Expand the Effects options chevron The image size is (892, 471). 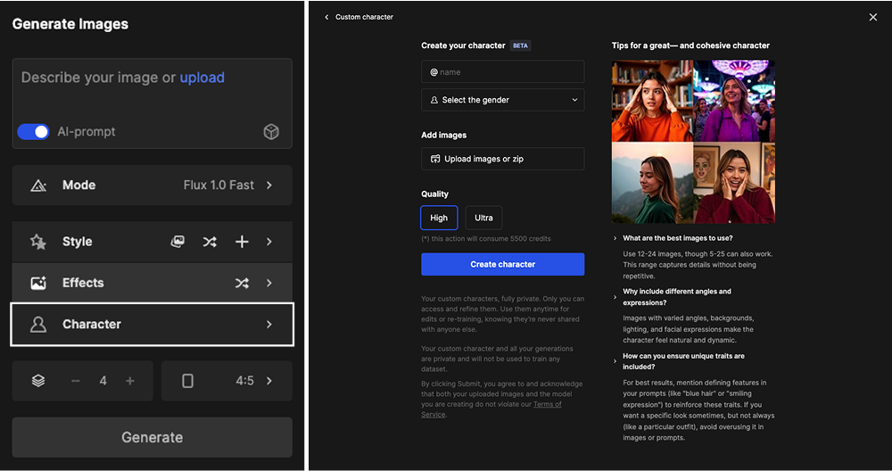(x=269, y=283)
